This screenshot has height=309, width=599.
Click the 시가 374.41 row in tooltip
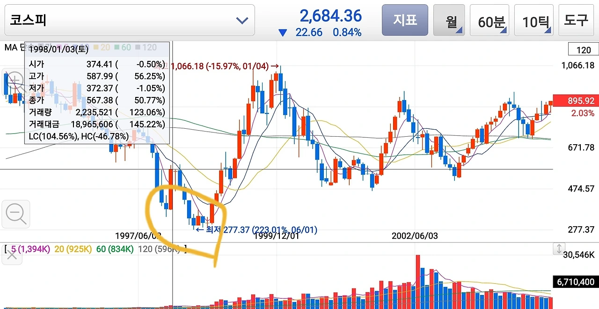point(97,64)
